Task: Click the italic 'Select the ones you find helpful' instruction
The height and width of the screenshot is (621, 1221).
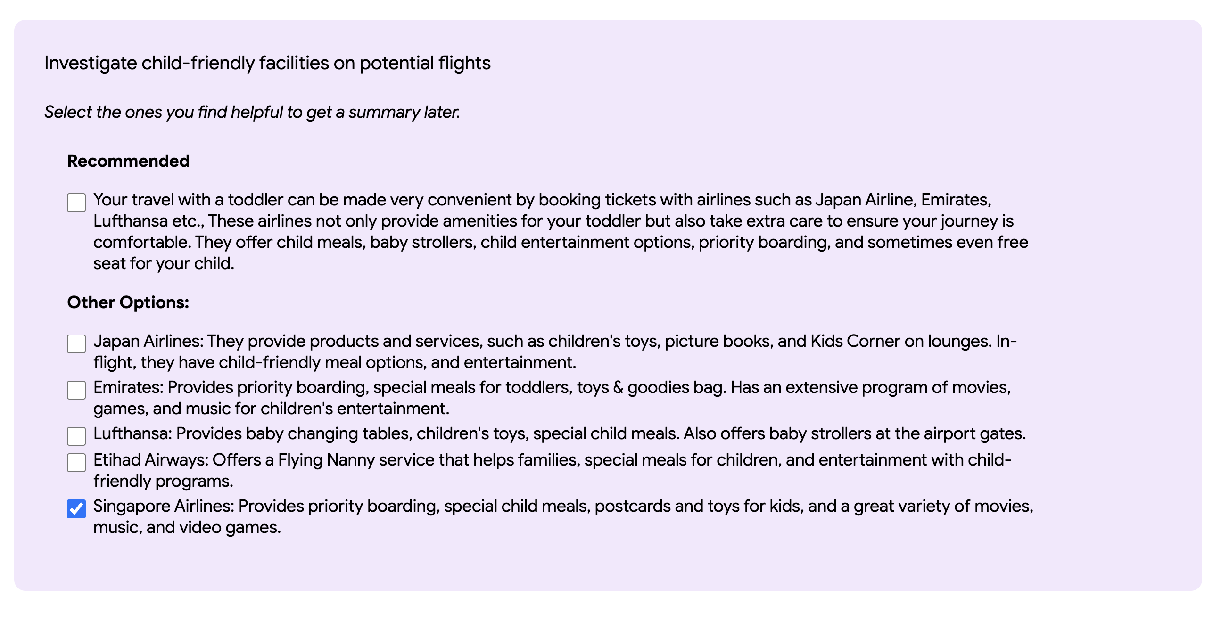Action: (252, 112)
